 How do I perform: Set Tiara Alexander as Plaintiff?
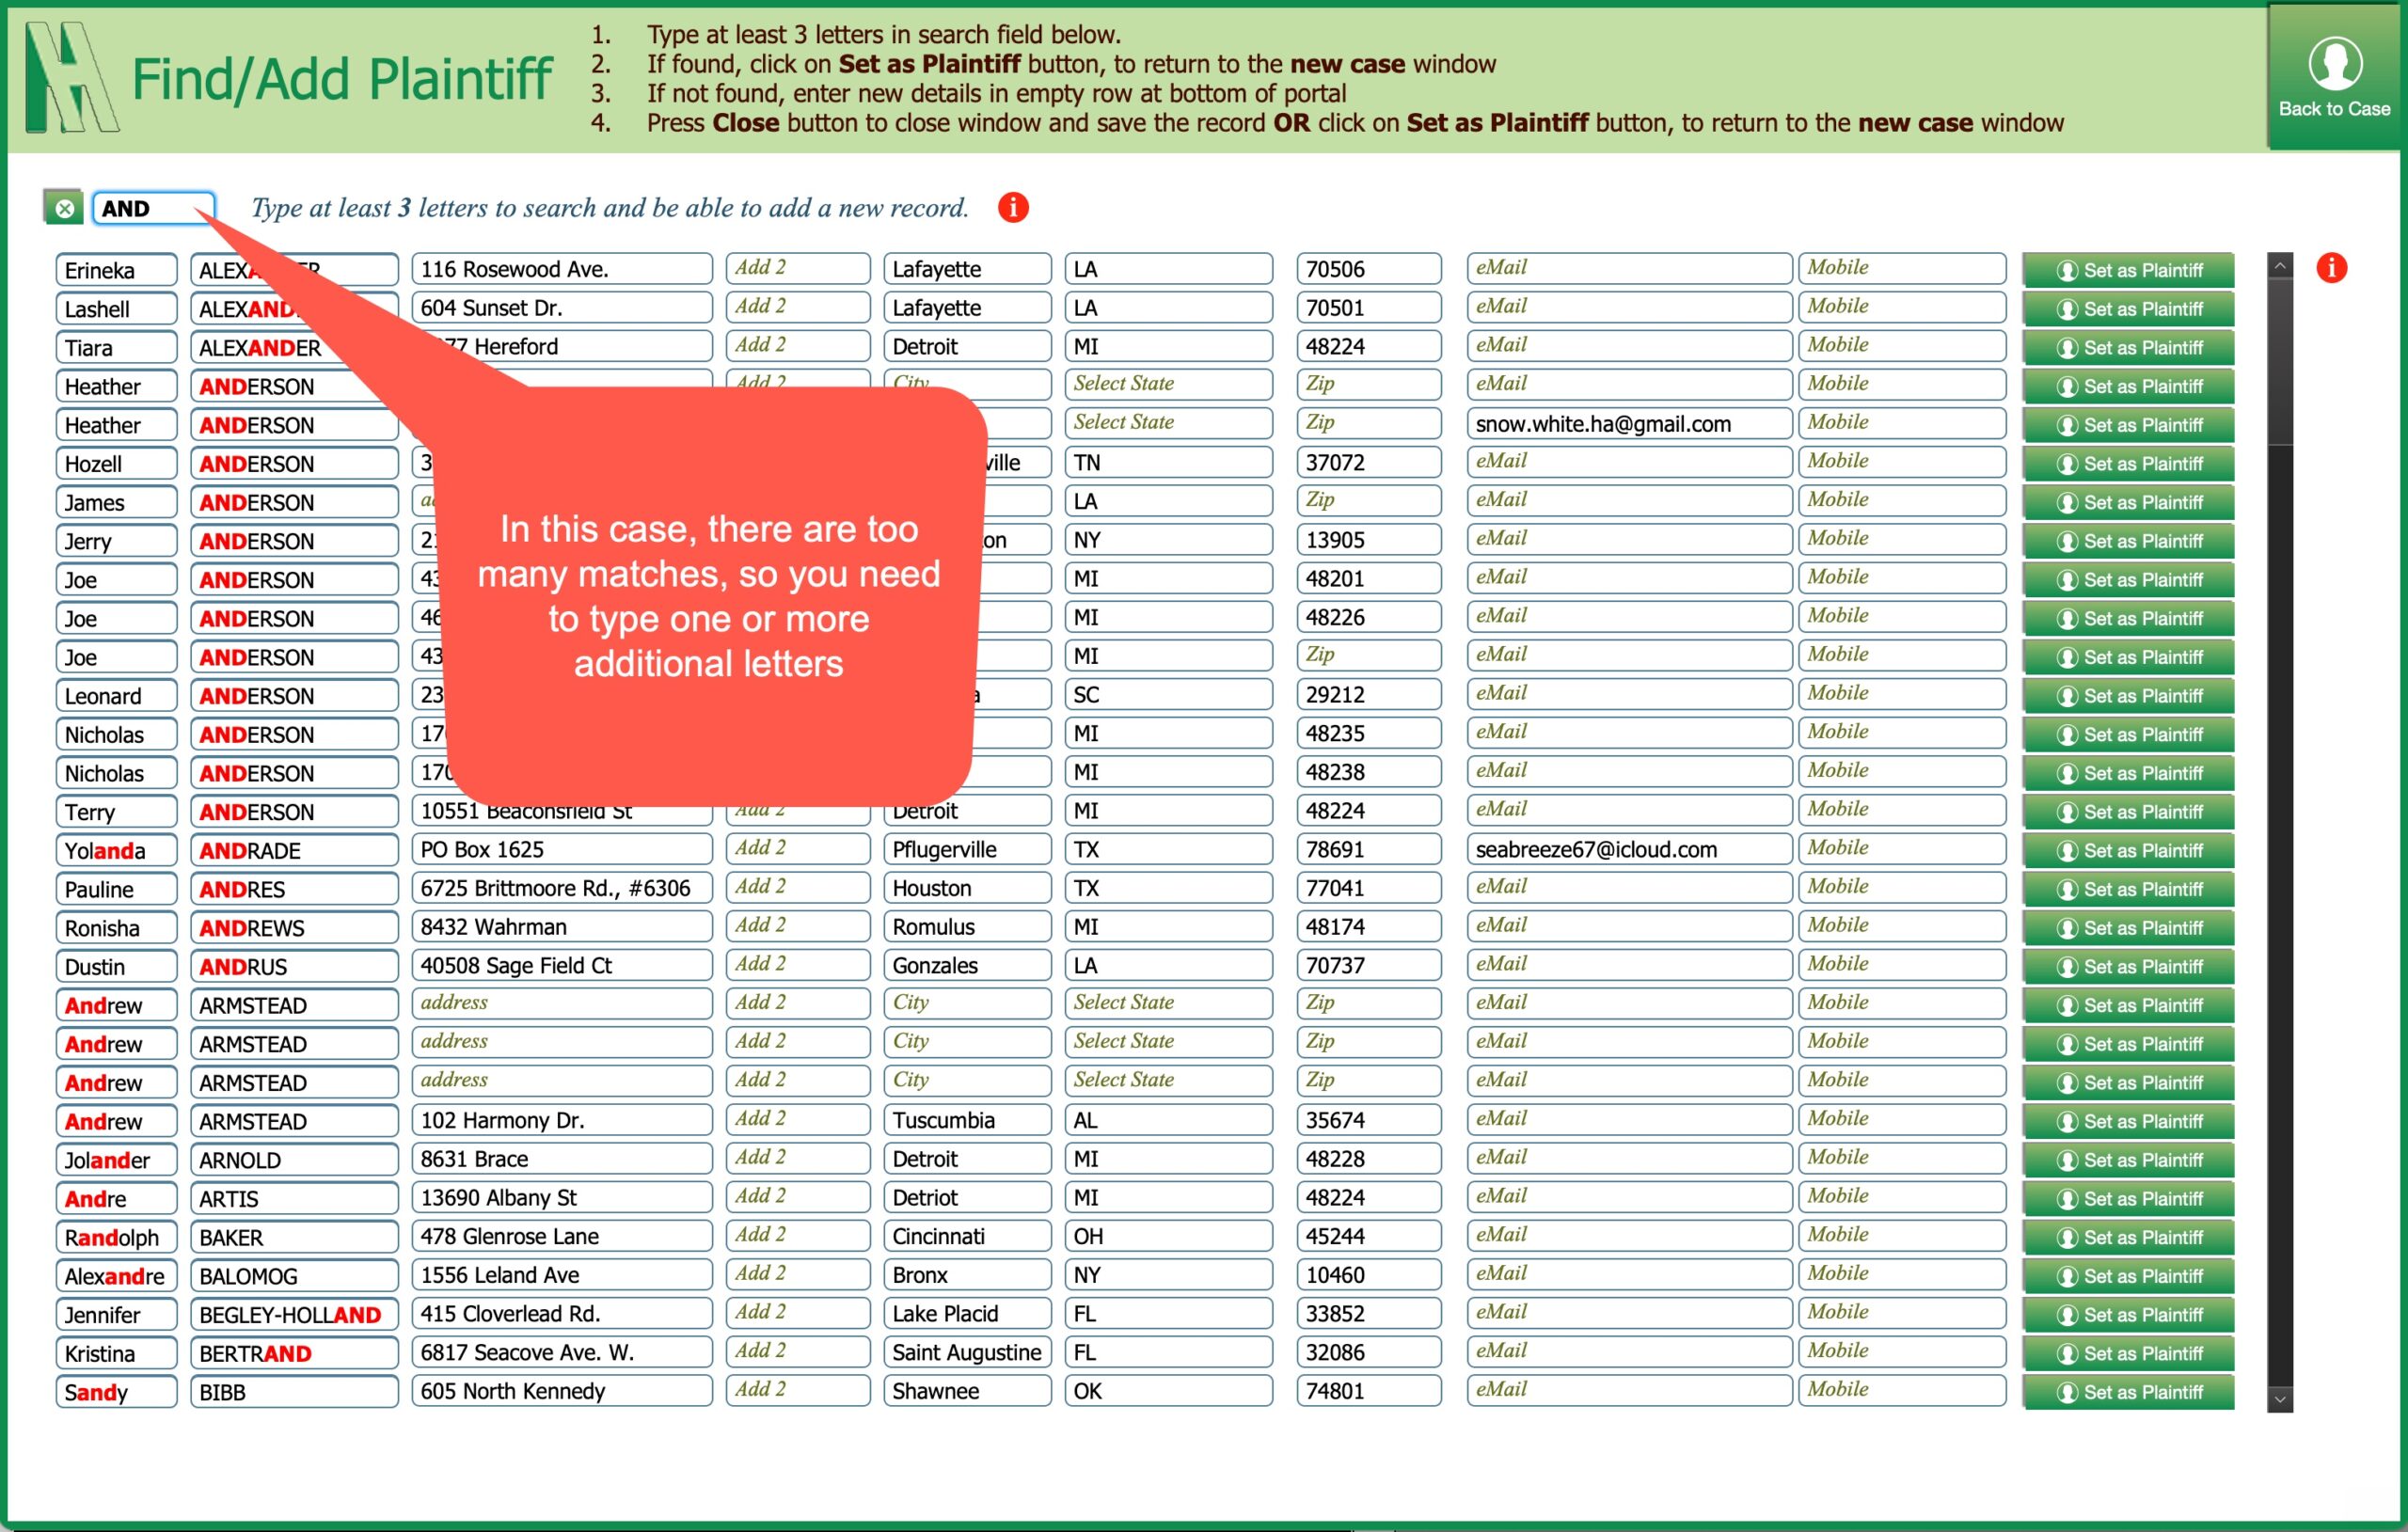tap(2128, 347)
